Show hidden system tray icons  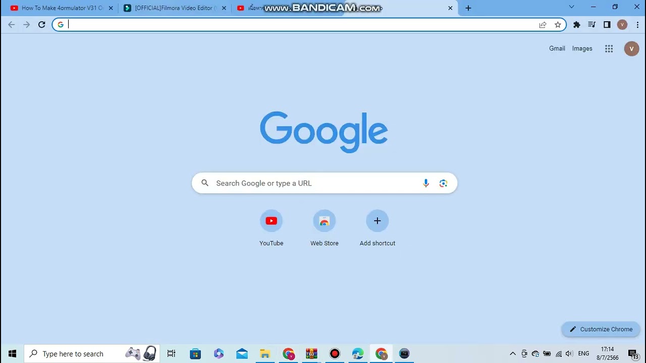513,353
